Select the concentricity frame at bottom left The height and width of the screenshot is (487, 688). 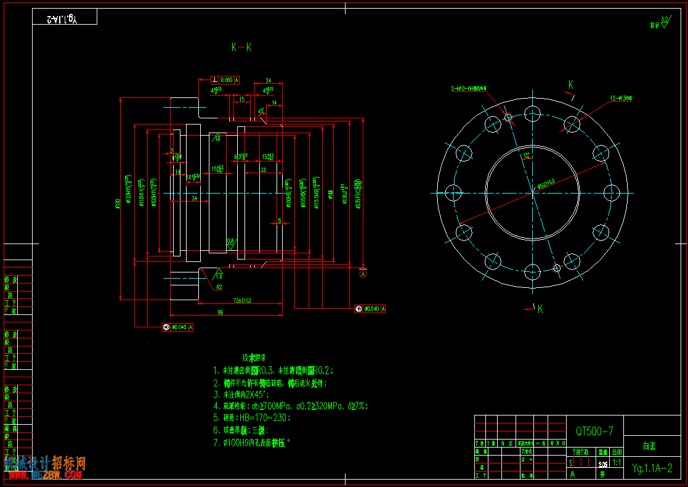(178, 327)
